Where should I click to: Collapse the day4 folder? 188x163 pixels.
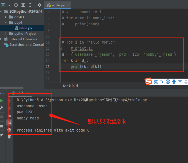point(6,22)
